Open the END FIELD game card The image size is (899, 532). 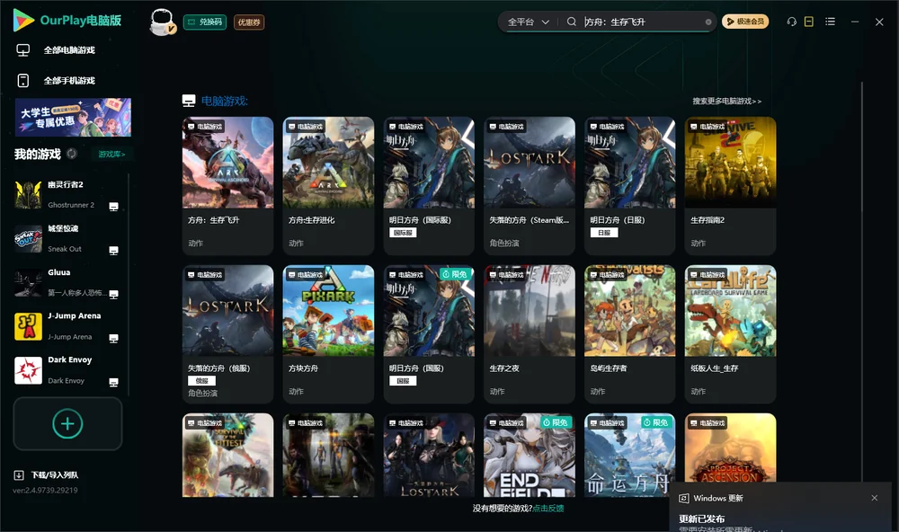[530, 456]
